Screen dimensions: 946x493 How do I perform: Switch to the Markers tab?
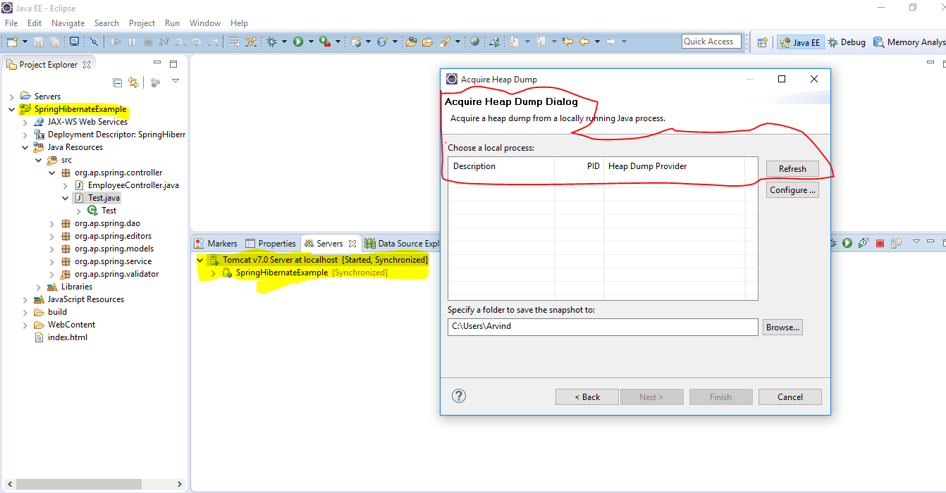(x=216, y=244)
